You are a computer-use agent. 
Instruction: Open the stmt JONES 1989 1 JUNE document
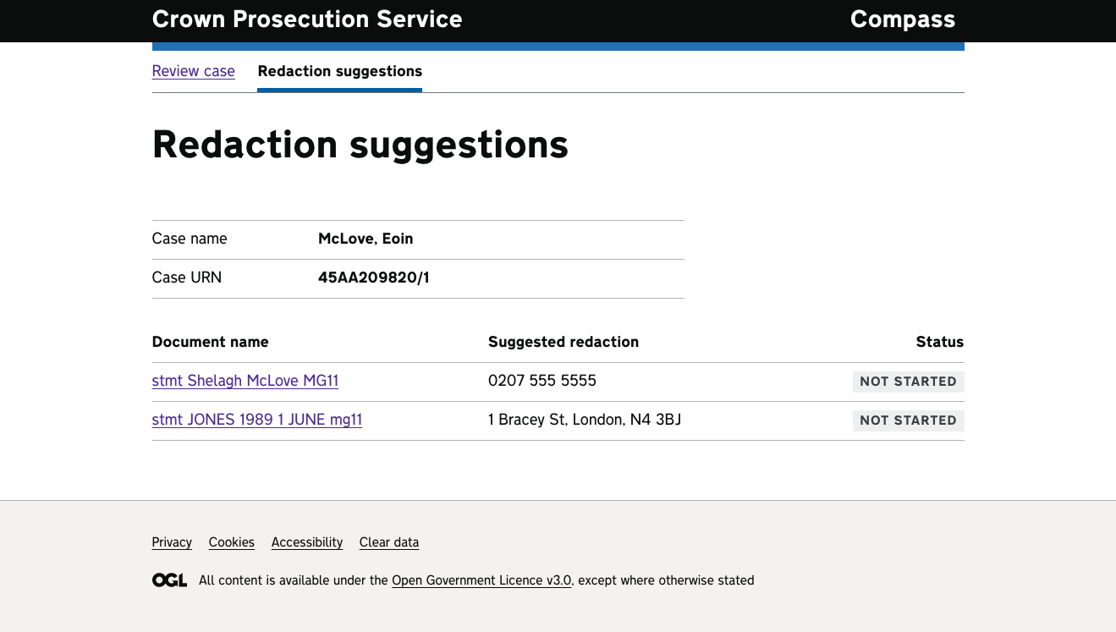click(256, 420)
